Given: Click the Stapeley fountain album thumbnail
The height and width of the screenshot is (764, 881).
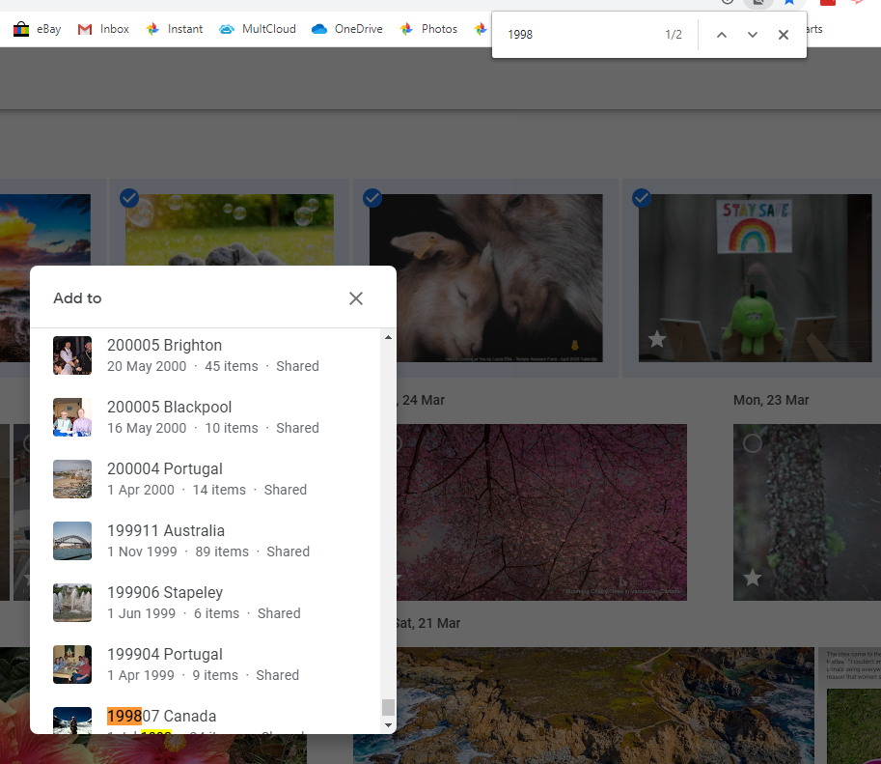Looking at the screenshot, I should (x=72, y=603).
